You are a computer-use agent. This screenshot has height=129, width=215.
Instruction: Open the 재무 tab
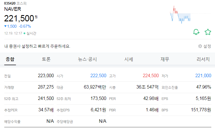tap(165, 59)
